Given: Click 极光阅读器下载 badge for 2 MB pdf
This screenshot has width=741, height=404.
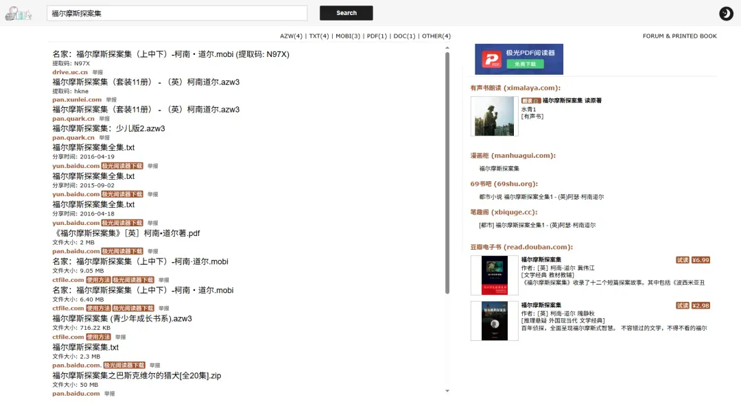Looking at the screenshot, I should (122, 251).
